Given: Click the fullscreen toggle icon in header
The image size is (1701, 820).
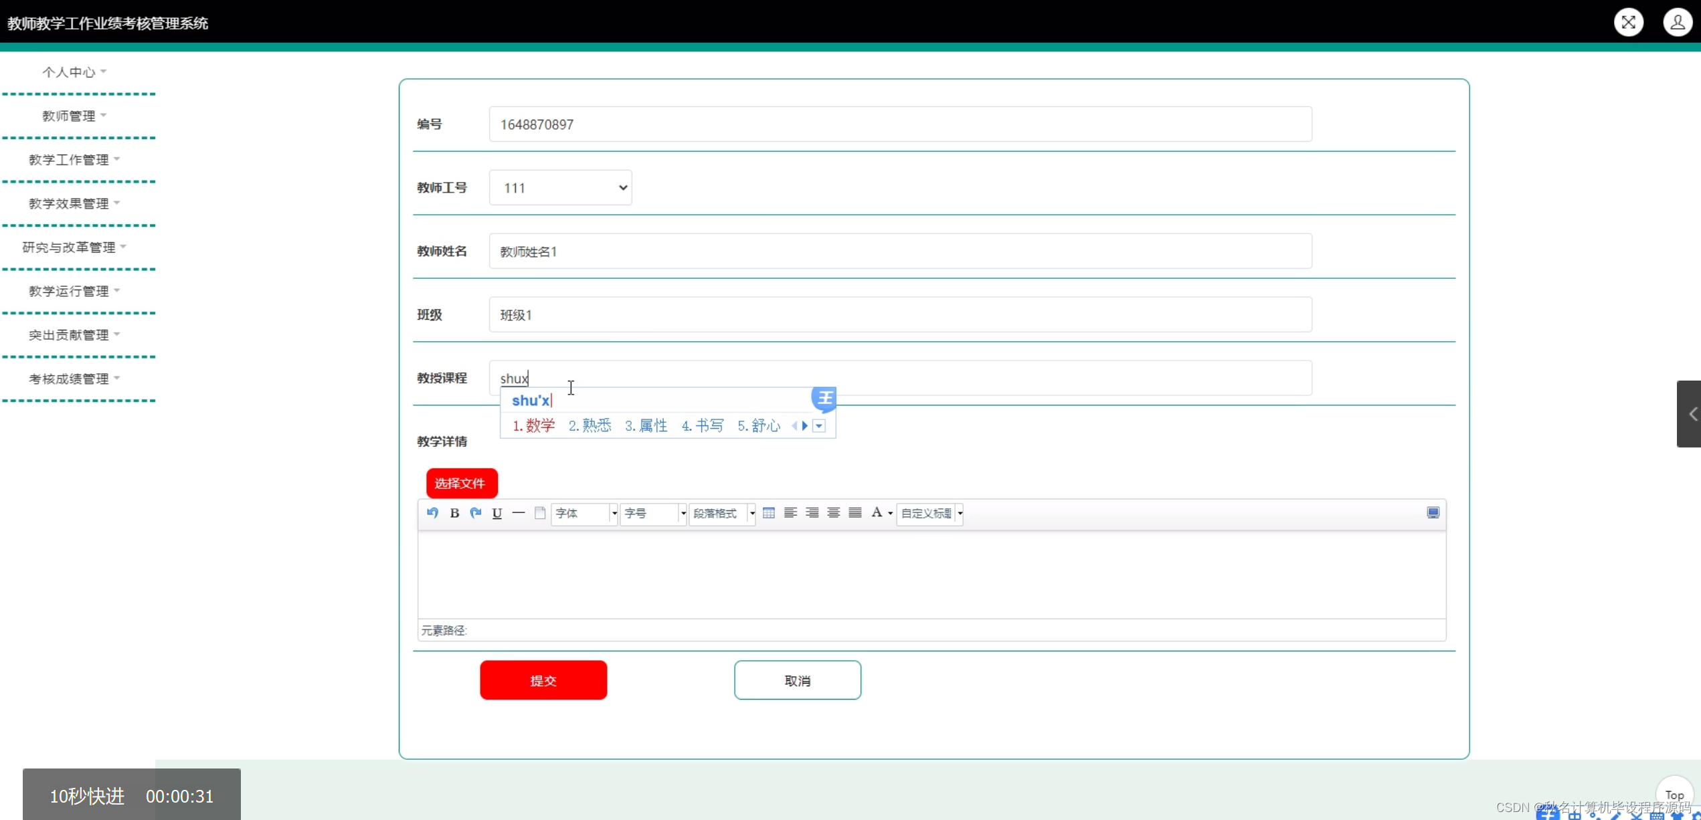Looking at the screenshot, I should pyautogui.click(x=1628, y=23).
